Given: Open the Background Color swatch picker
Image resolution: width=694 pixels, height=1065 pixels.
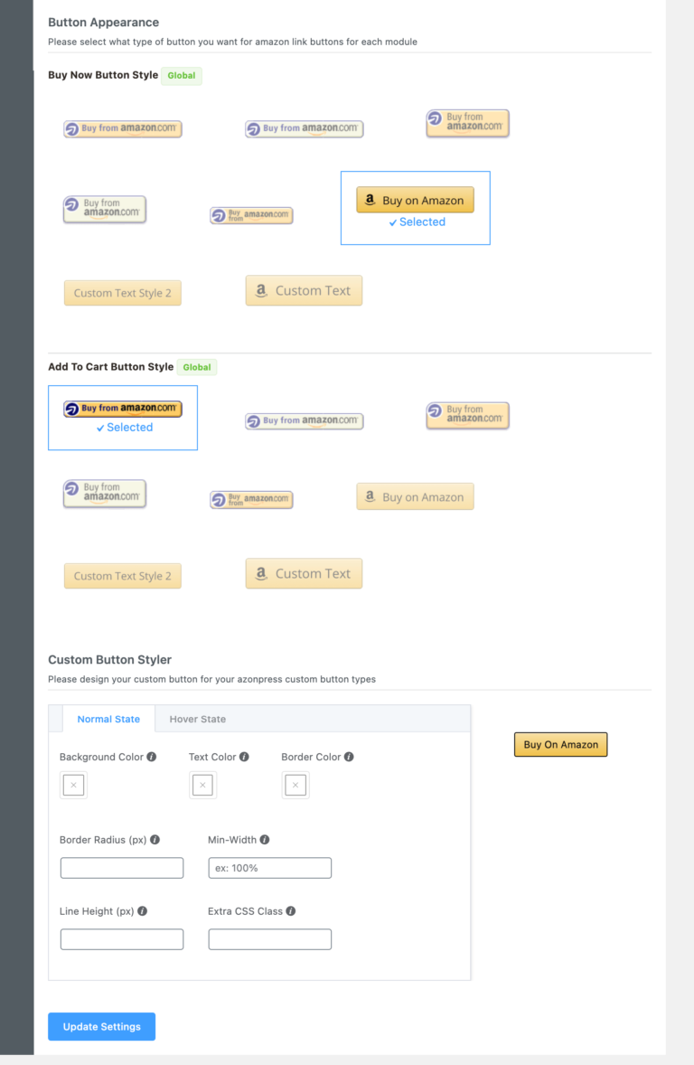Looking at the screenshot, I should point(73,785).
